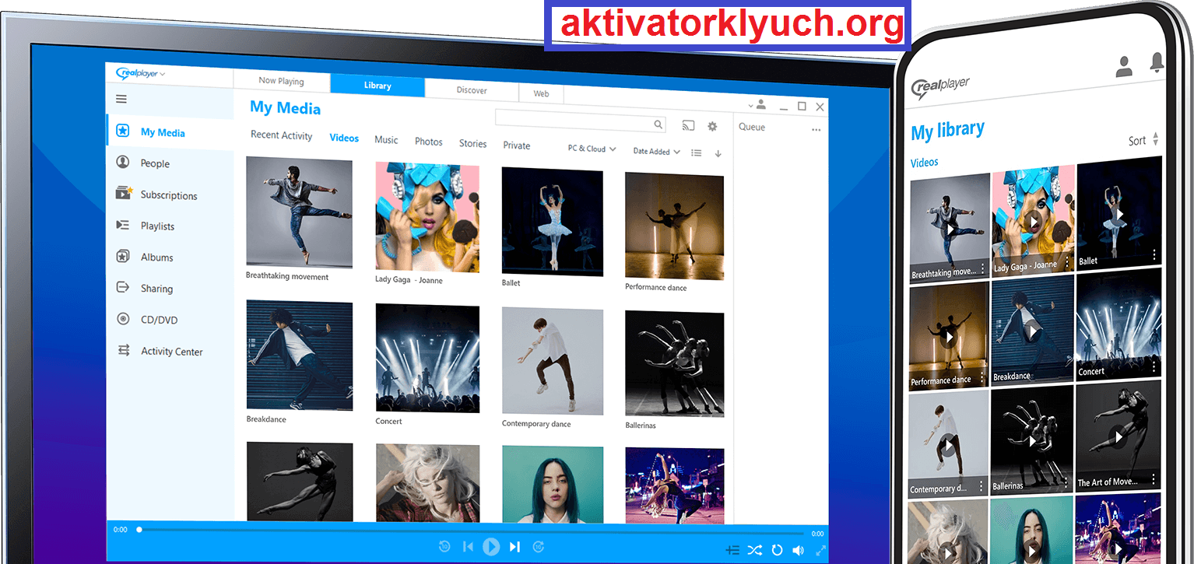Open the Web tab
Viewport: 1194px width, 564px height.
click(541, 93)
